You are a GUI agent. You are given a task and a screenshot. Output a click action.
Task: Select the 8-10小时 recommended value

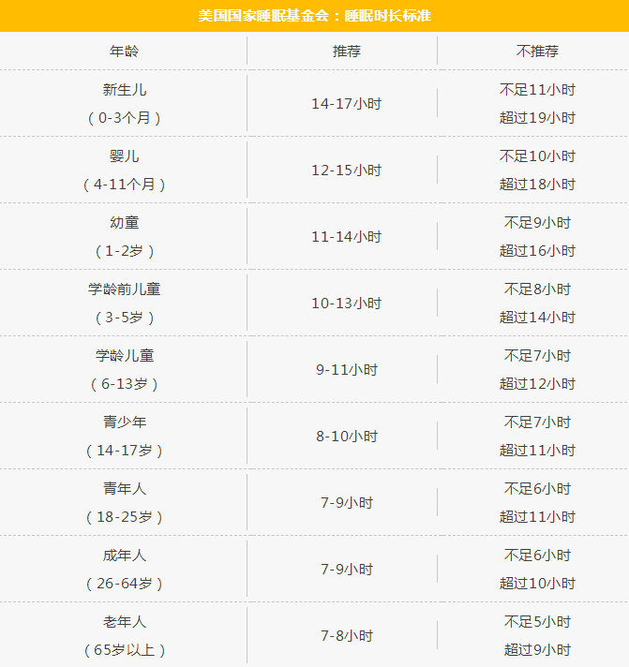347,437
